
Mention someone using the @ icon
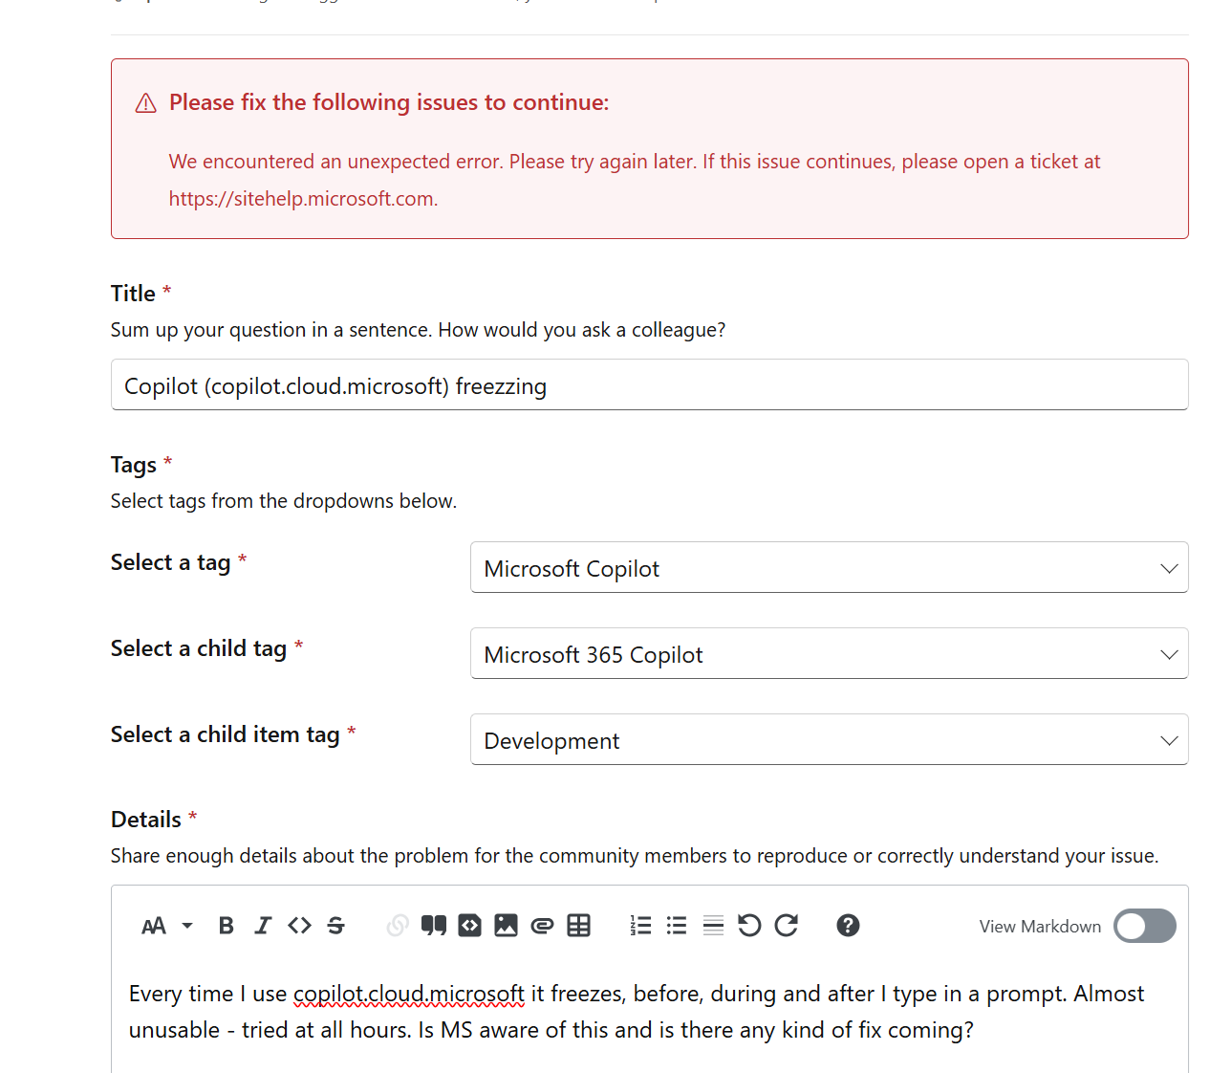(542, 926)
